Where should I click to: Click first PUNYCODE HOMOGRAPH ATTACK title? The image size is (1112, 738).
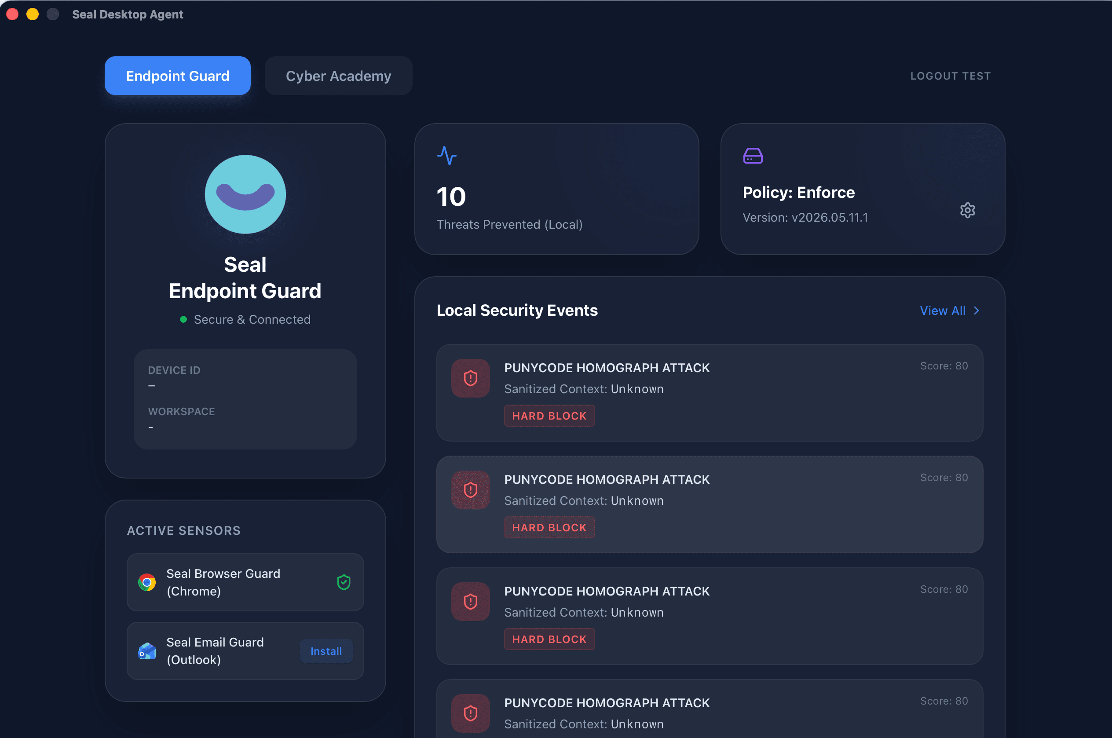pos(607,368)
